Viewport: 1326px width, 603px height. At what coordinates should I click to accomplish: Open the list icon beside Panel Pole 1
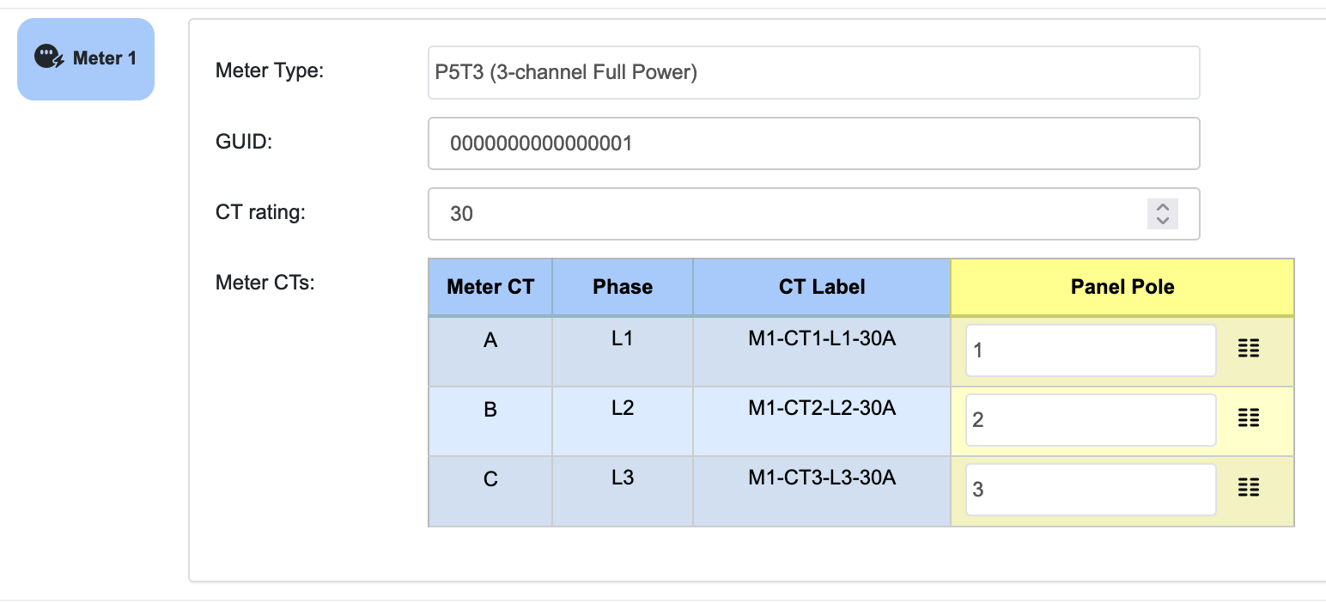tap(1248, 348)
